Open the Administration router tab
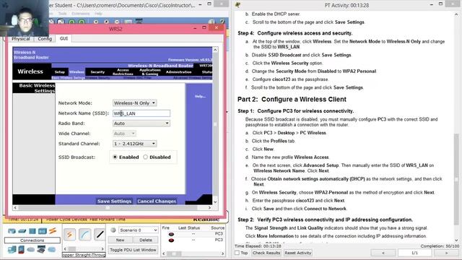Viewport: 462px width, 260px height. pos(178,72)
